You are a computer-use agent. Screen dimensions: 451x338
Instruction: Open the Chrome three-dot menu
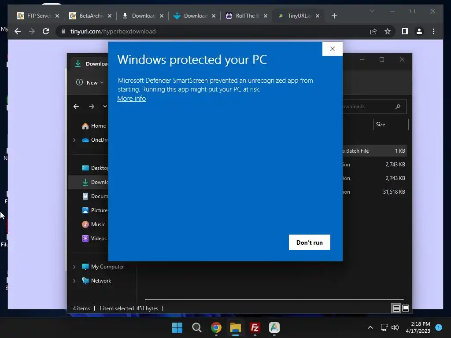(433, 31)
